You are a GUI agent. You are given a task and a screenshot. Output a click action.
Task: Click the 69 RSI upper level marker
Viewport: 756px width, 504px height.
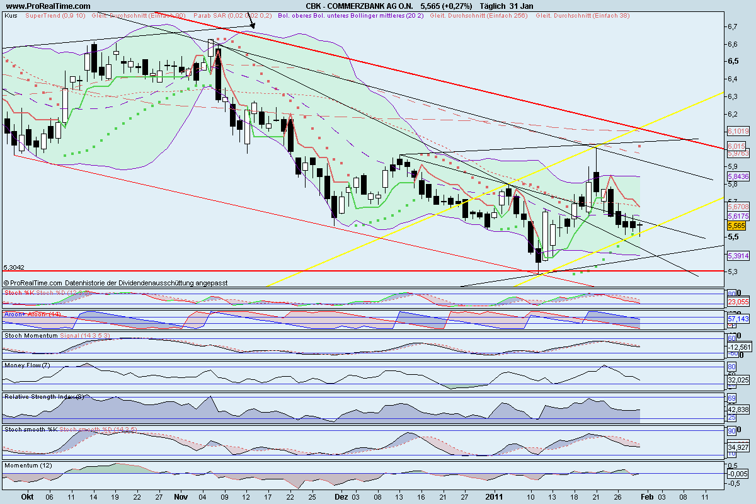tap(731, 398)
